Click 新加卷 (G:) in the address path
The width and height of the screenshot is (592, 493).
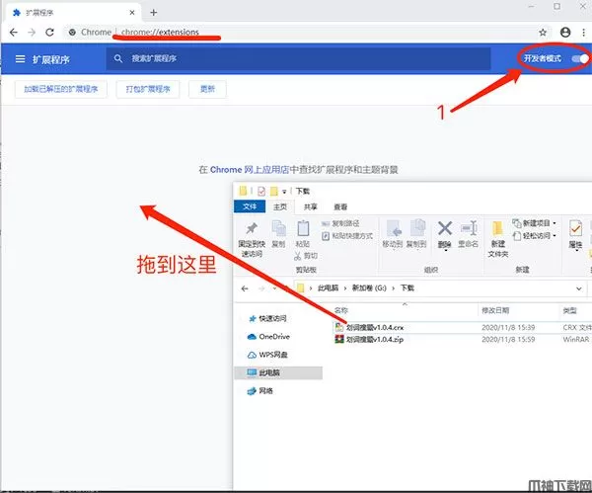(x=369, y=288)
